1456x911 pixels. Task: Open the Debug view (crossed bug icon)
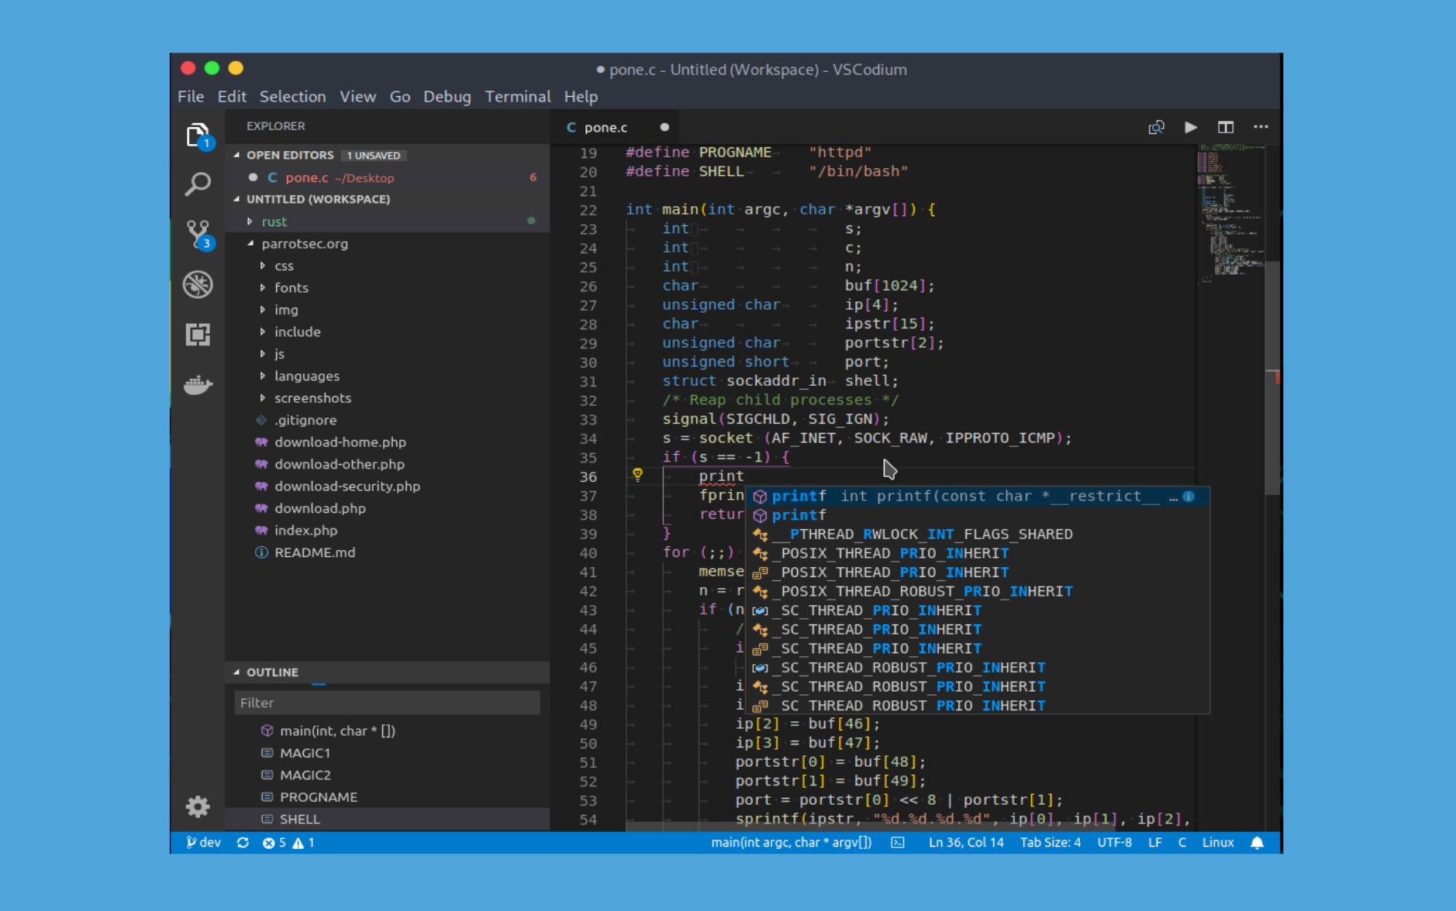point(198,284)
